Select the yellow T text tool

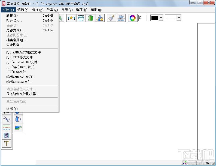[x=7, y=144]
